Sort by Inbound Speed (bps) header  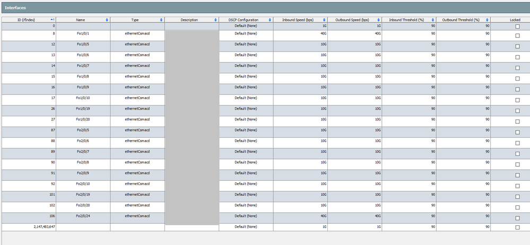[300, 20]
